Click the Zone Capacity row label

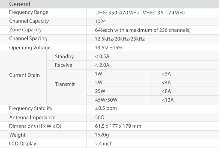click(x=25, y=30)
